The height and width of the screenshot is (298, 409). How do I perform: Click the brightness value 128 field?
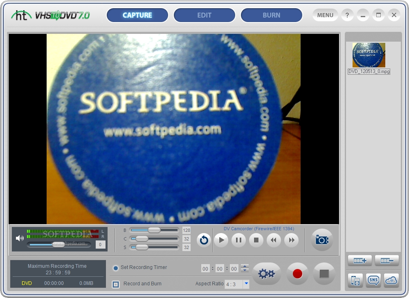pos(186,230)
